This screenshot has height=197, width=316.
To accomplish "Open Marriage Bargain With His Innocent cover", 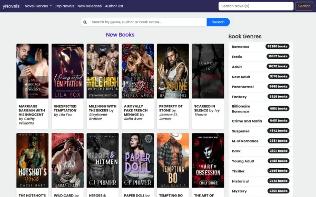I will (33, 71).
